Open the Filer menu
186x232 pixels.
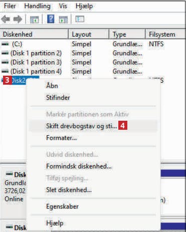click(10, 6)
